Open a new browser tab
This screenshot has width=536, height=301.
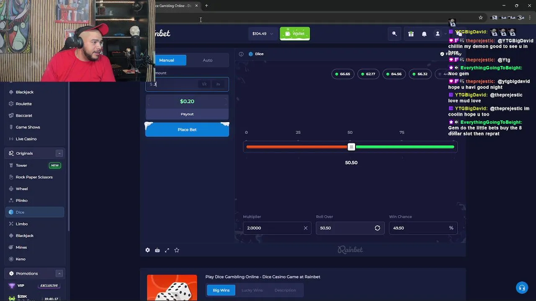click(206, 5)
